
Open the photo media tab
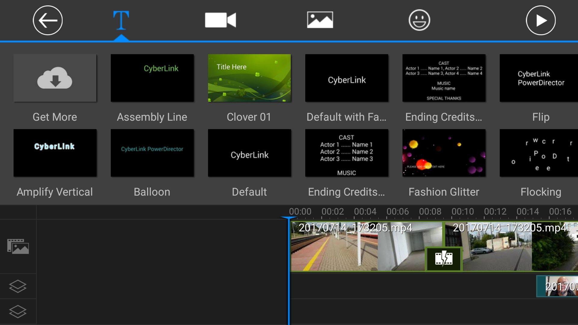click(320, 20)
